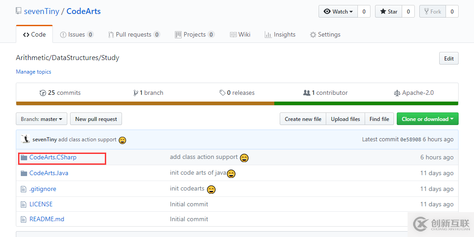This screenshot has width=474, height=237.
Task: Click the orange language bar segment
Action: (x=145, y=103)
